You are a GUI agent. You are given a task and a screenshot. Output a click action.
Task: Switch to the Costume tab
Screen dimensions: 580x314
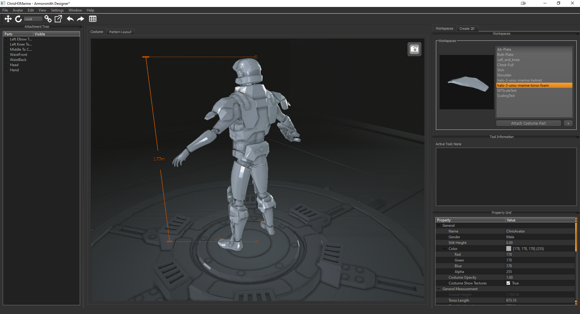point(97,32)
